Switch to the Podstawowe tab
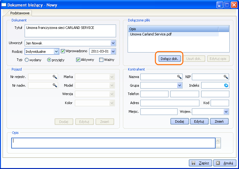The height and width of the screenshot is (169, 239). coord(20,13)
